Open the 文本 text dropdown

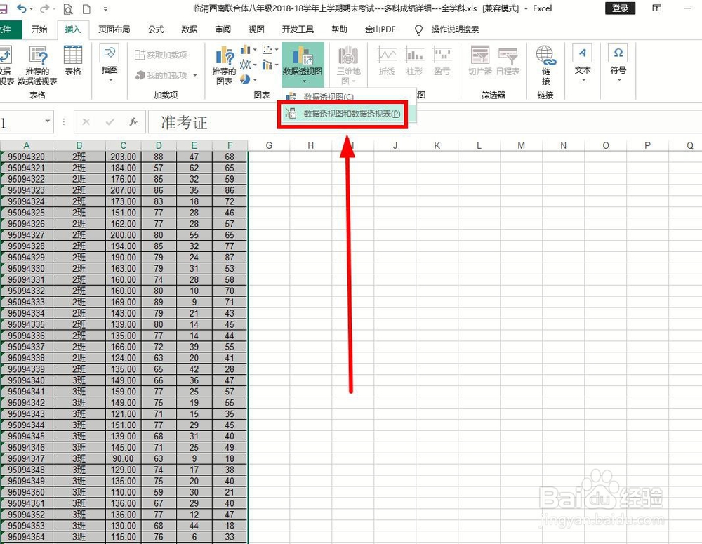(x=582, y=70)
